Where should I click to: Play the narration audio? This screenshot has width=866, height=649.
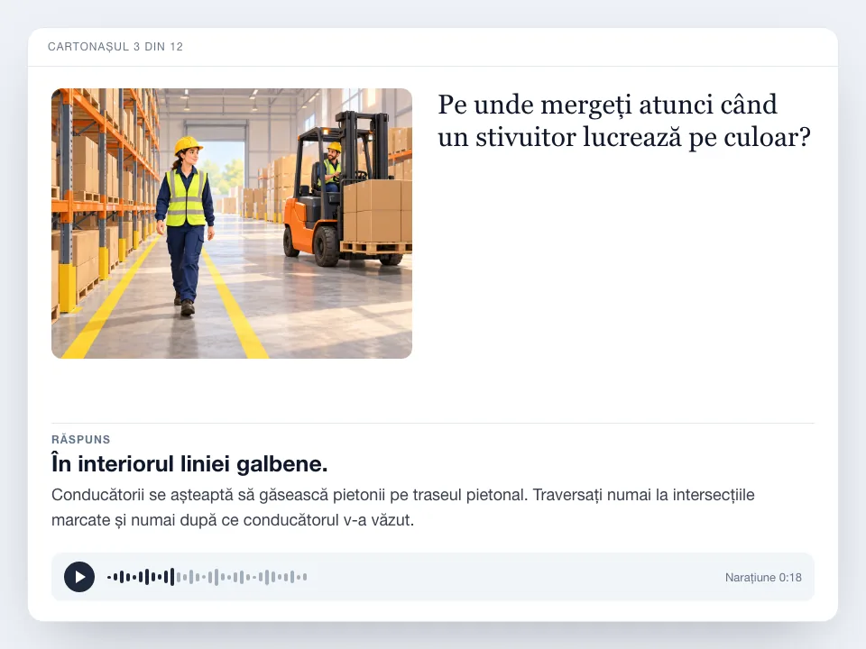(x=79, y=577)
